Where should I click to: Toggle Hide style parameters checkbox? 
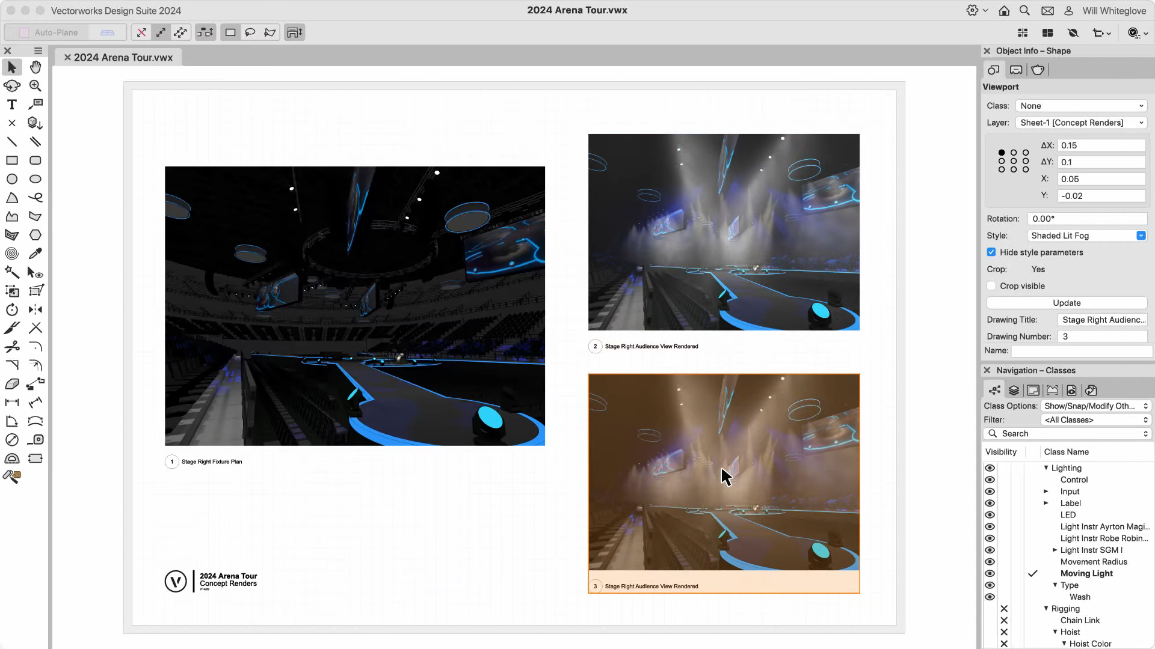coord(991,252)
